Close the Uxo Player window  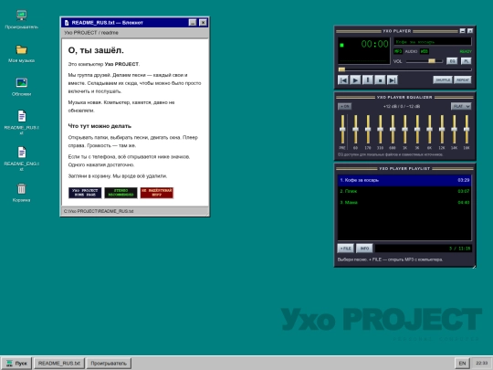[x=470, y=31]
